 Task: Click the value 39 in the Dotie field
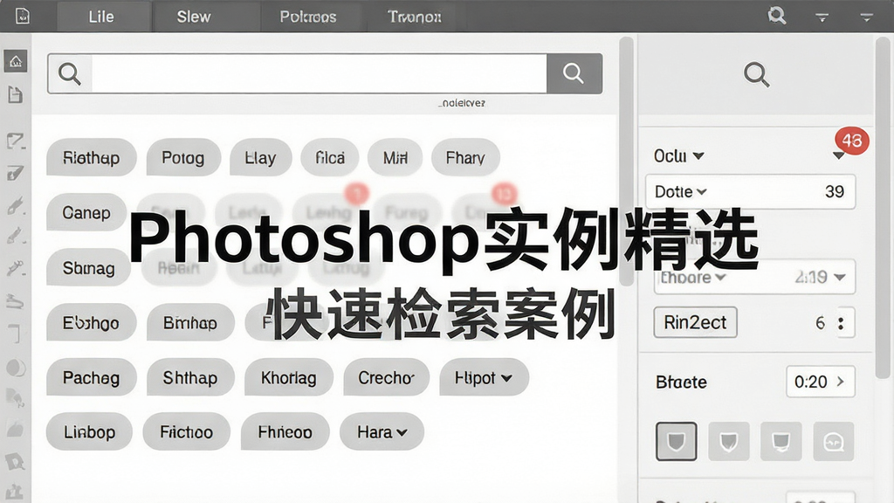pyautogui.click(x=834, y=191)
